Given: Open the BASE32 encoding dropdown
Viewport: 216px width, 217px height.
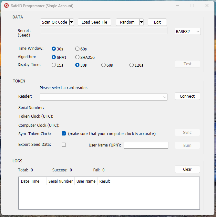Looking at the screenshot, I should [188, 32].
